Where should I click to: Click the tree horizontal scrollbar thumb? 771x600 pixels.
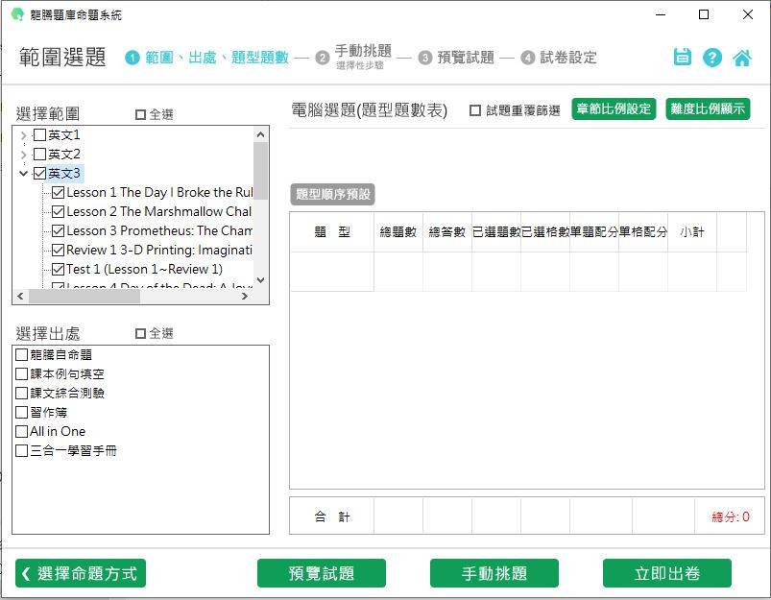(x=84, y=296)
